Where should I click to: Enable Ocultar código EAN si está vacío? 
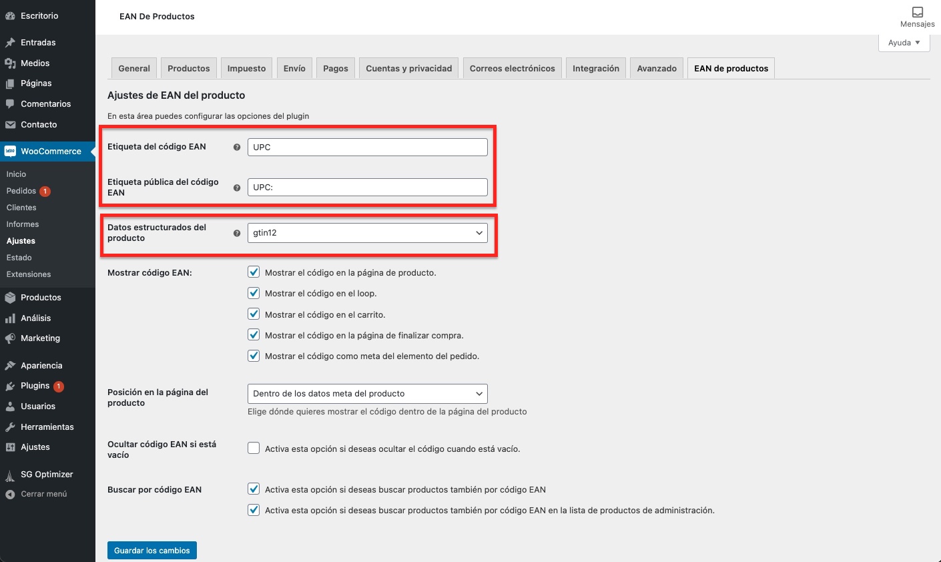click(254, 449)
